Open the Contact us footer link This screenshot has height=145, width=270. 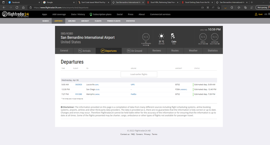(125, 134)
